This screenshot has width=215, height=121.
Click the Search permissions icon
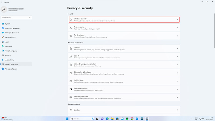pyautogui.click(x=71, y=89)
